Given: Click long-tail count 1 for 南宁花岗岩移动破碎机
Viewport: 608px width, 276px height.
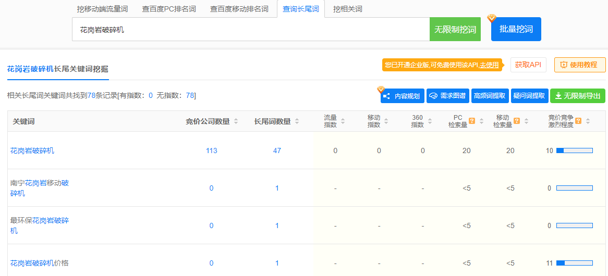Looking at the screenshot, I should pos(277,188).
